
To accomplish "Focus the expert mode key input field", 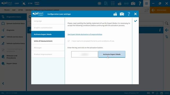I will coord(84,54).
